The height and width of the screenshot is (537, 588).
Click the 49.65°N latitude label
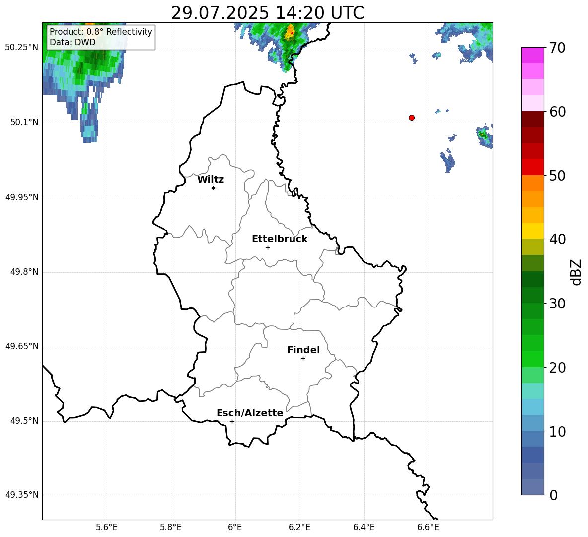pos(21,346)
